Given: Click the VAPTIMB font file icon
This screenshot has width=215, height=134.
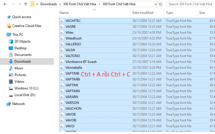Looking at the screenshot, I should point(62,73).
